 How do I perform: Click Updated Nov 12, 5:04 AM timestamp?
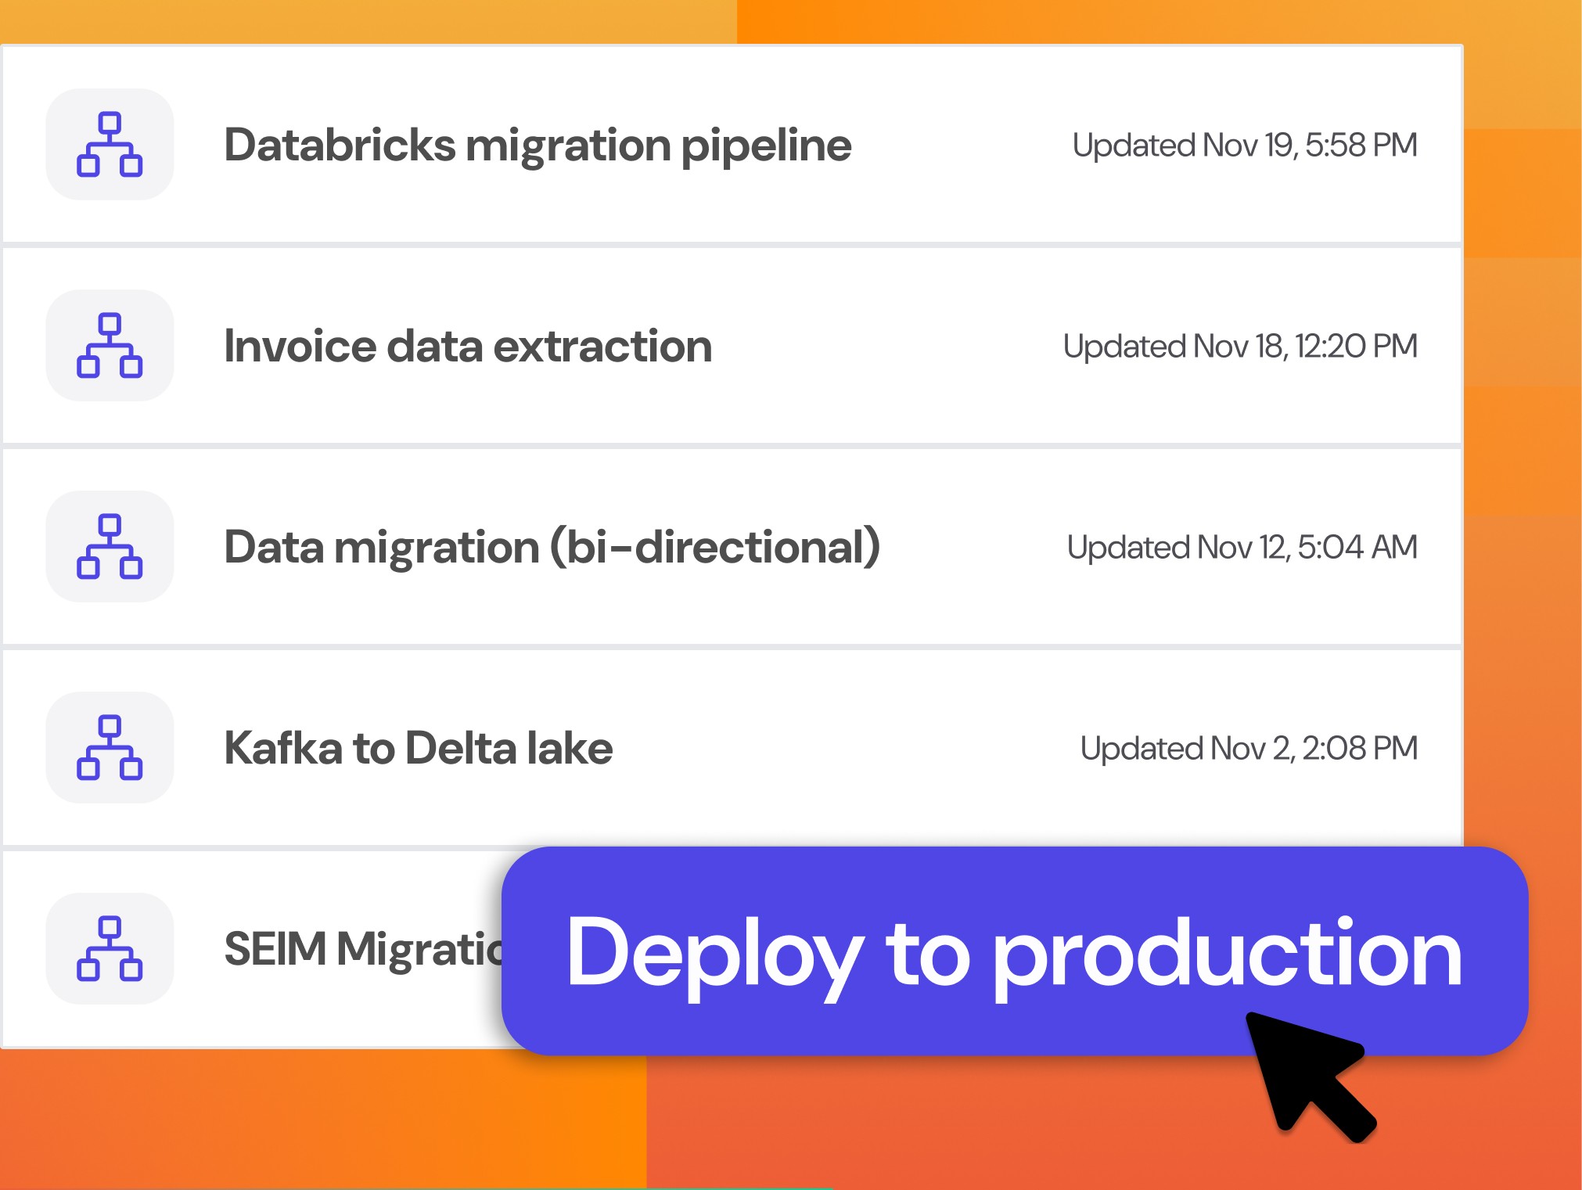coord(1242,548)
